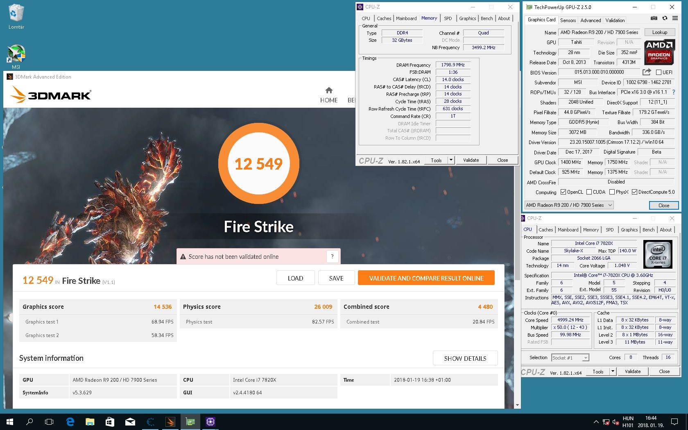The image size is (688, 430).
Task: Click Validate and Compare Result Online
Action: pyautogui.click(x=426, y=278)
